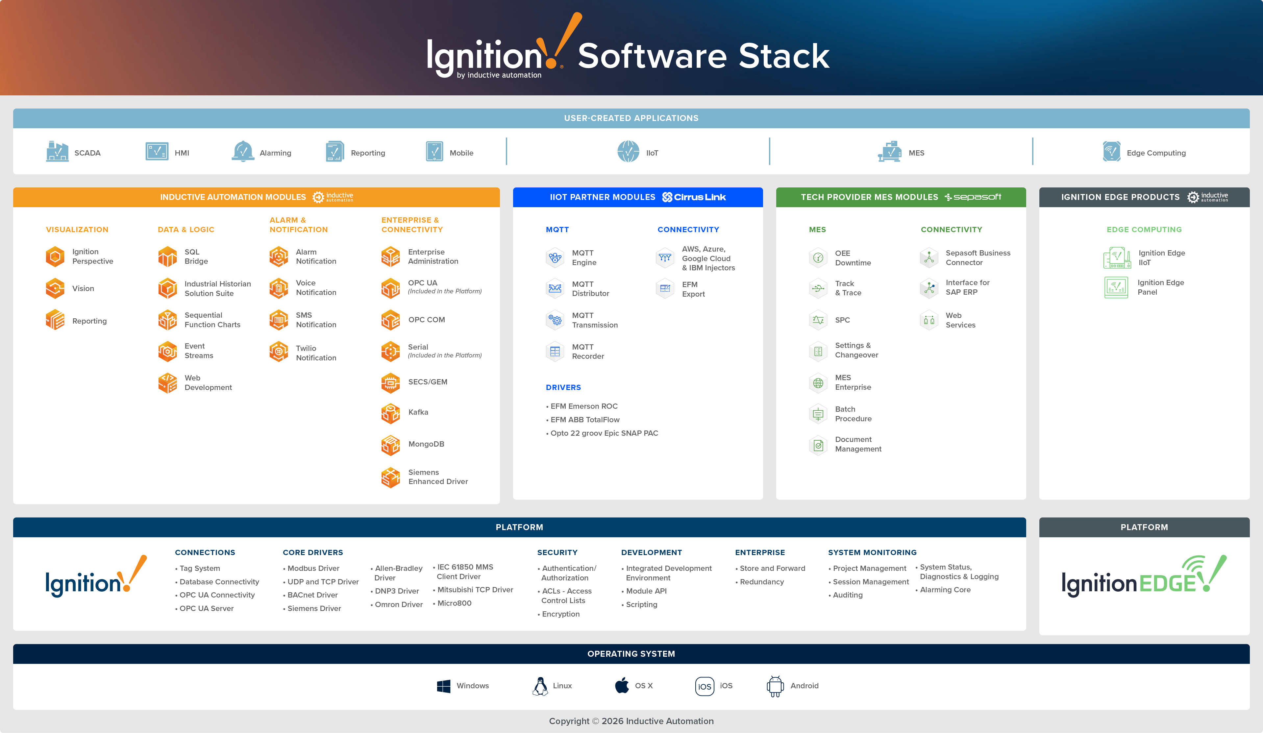The width and height of the screenshot is (1263, 733).
Task: Click the Voice Notification icon
Action: (x=279, y=288)
